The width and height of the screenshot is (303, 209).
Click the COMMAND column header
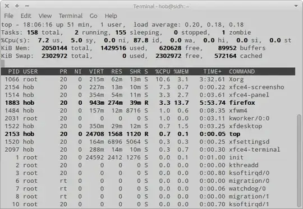242,72
